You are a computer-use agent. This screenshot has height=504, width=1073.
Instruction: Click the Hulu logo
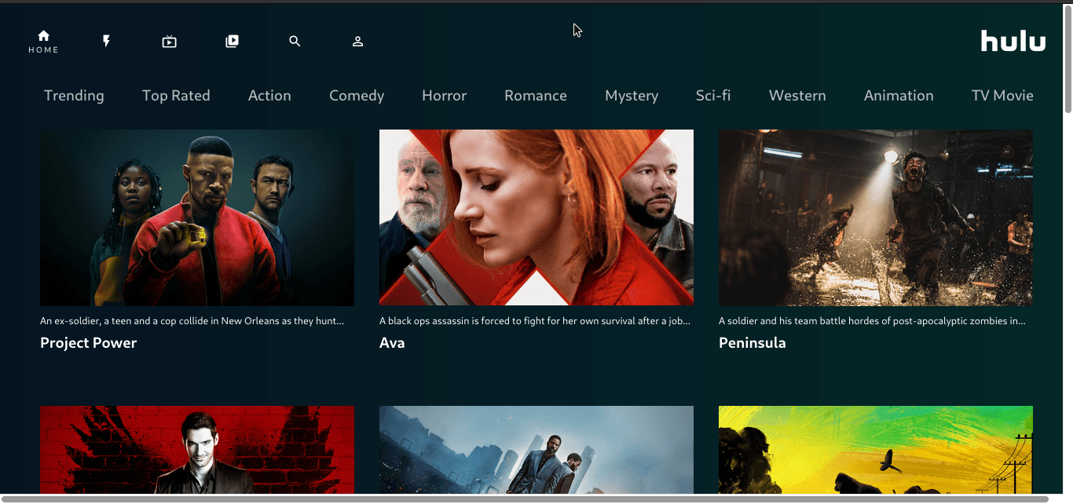click(x=1013, y=41)
